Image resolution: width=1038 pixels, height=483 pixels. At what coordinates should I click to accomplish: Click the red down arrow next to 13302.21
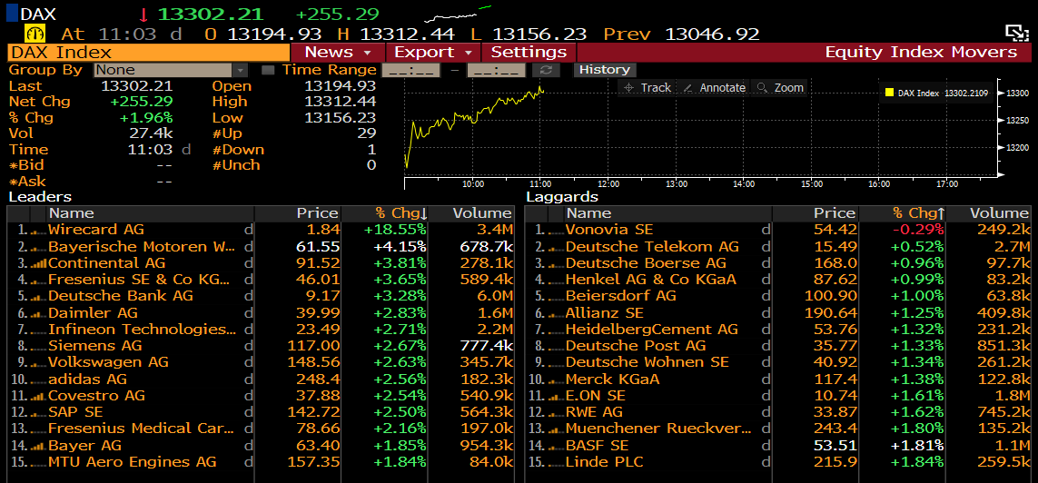pyautogui.click(x=143, y=14)
